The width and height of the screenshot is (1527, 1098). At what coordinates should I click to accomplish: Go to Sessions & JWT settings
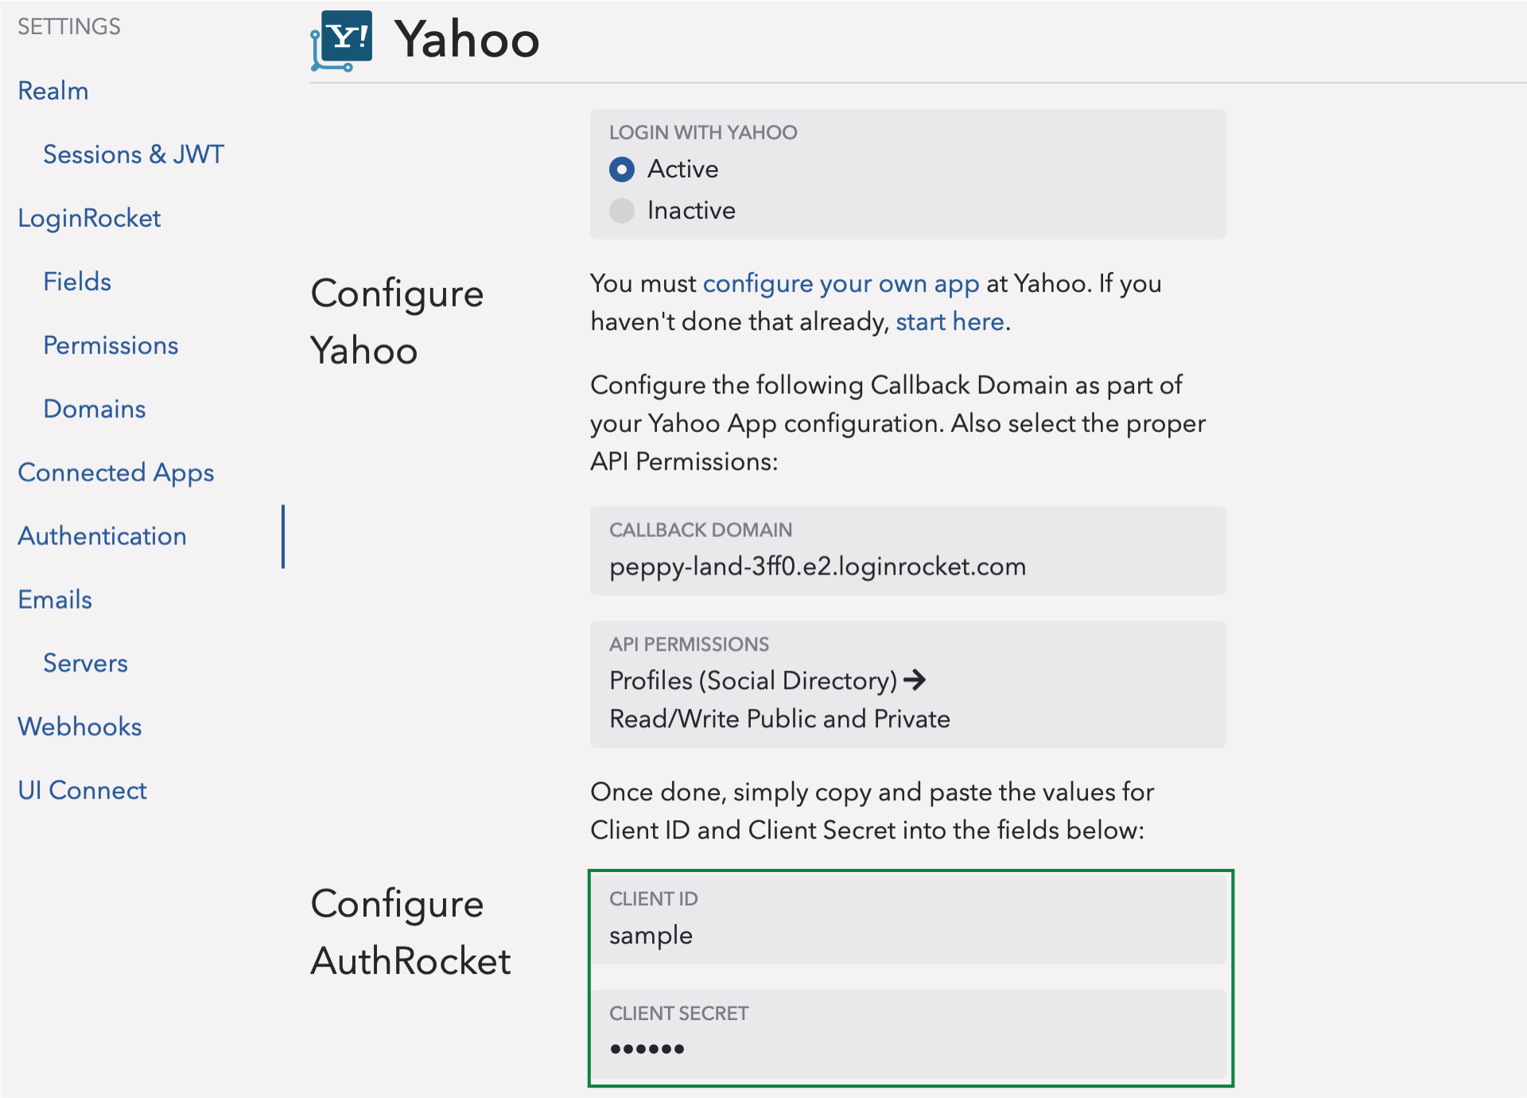134,154
